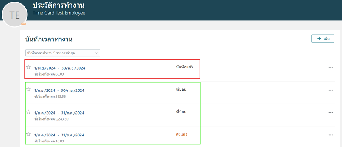Click the dropdown chevron arrow of filter
This screenshot has height=147, width=342.
pyautogui.click(x=97, y=53)
